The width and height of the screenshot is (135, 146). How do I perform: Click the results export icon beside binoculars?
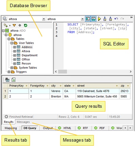tap(14, 80)
